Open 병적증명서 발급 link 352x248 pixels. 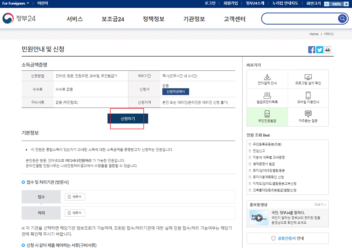(264, 164)
